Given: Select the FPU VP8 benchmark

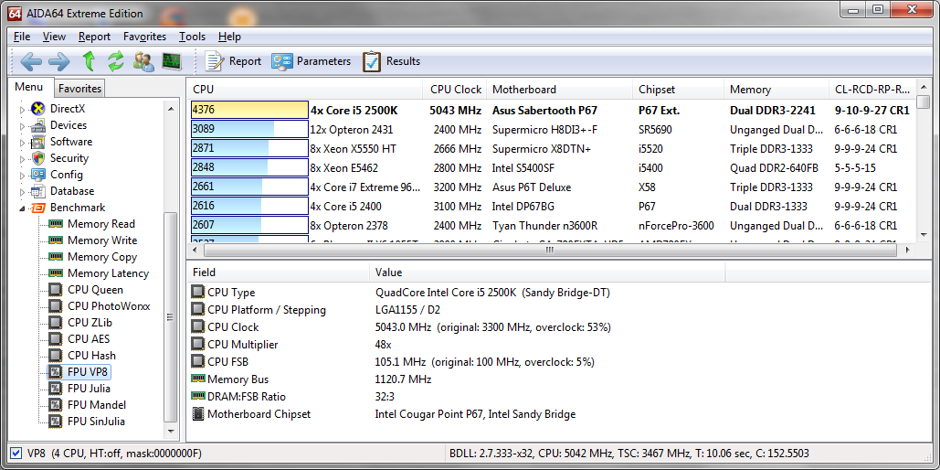Looking at the screenshot, I should [79, 372].
